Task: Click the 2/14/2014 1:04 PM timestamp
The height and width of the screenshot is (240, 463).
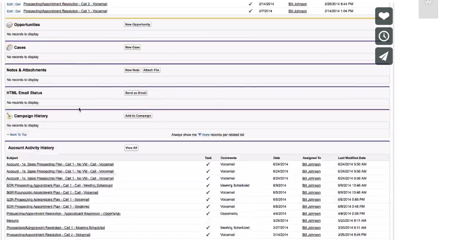Action: coord(339,11)
